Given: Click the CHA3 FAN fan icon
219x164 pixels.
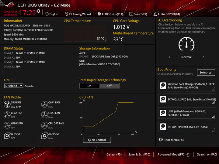Looking at the screenshot, I should pos(44,115).
